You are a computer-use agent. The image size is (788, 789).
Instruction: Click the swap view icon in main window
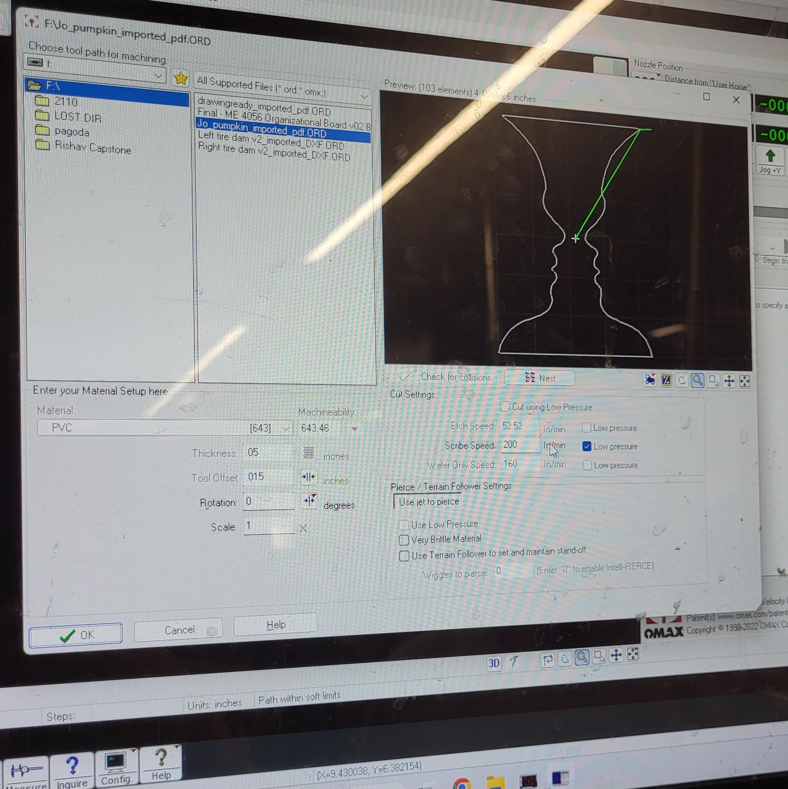(x=547, y=659)
